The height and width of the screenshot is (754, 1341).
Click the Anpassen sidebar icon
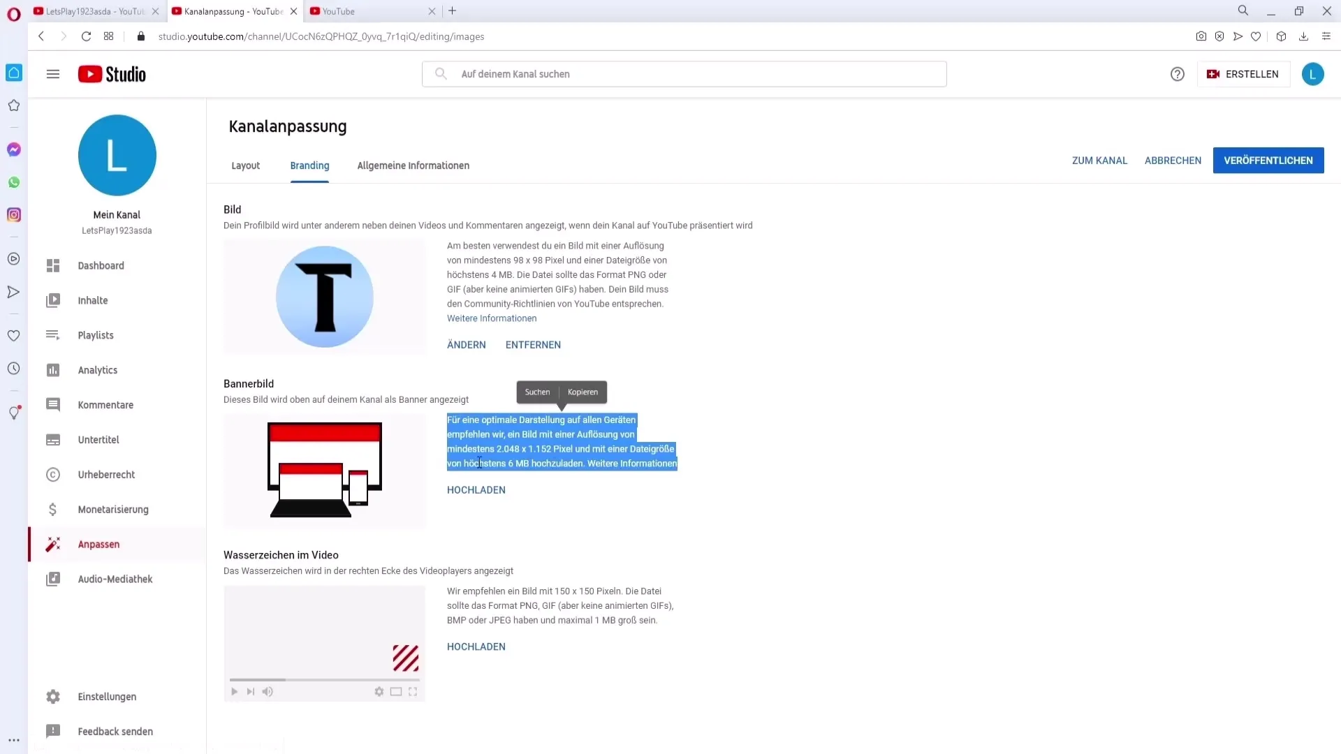pyautogui.click(x=52, y=544)
